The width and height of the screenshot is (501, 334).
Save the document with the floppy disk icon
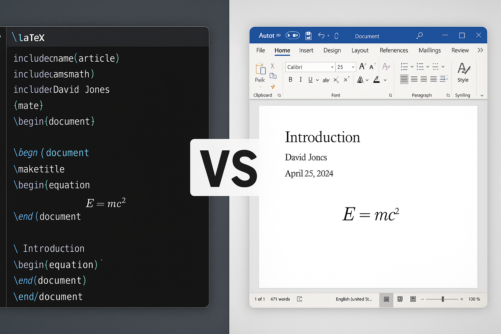[308, 36]
